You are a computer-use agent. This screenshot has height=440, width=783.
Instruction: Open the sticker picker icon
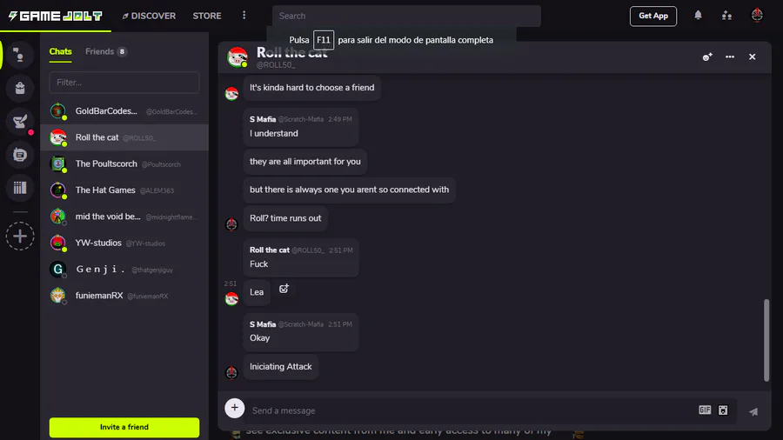(723, 410)
